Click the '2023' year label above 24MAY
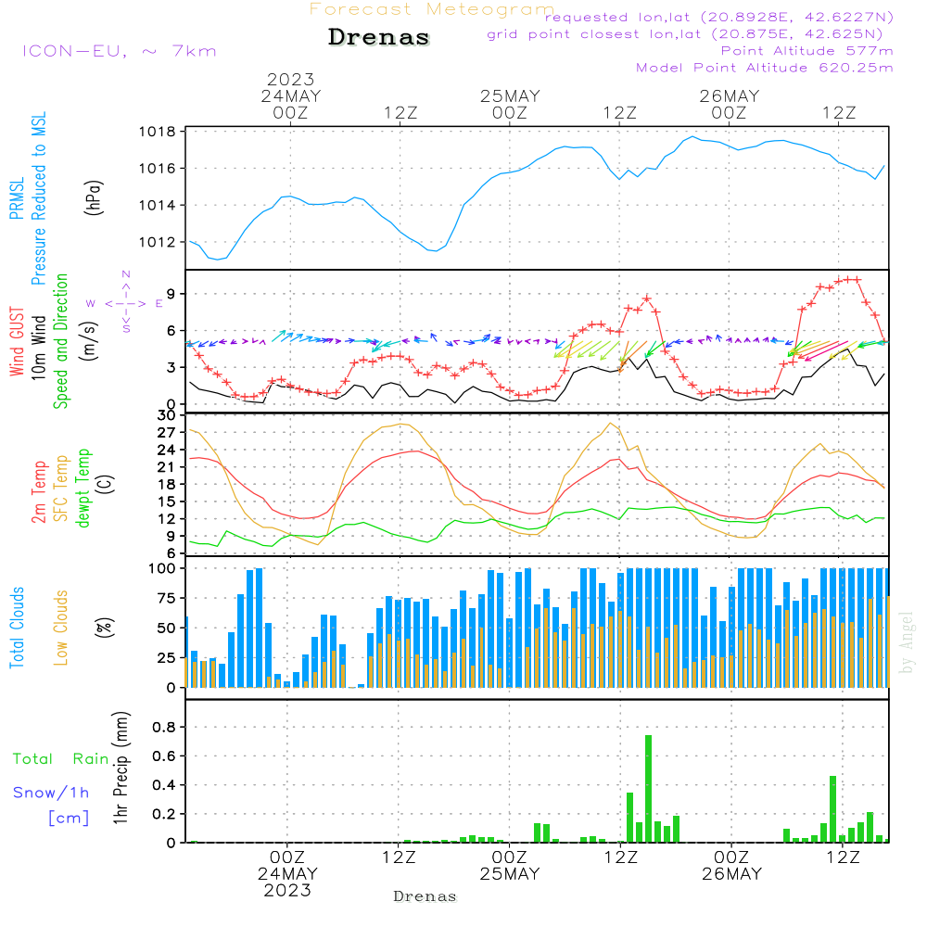Image resolution: width=927 pixels, height=927 pixels. 290,79
